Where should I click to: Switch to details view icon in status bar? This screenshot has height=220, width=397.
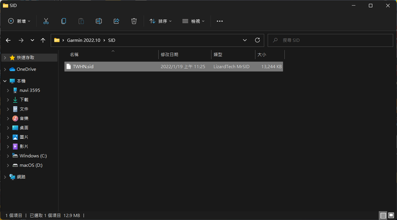(x=383, y=216)
